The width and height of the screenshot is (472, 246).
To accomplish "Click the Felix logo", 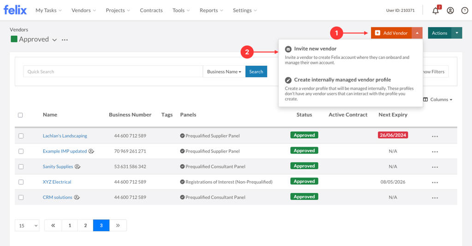I will tap(15, 10).
